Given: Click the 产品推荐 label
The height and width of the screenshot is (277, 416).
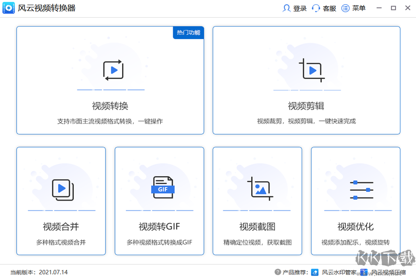Looking at the screenshot, I should pos(295,272).
